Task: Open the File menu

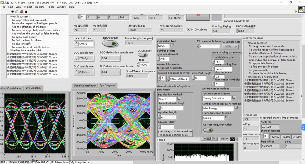Action: [3, 7]
